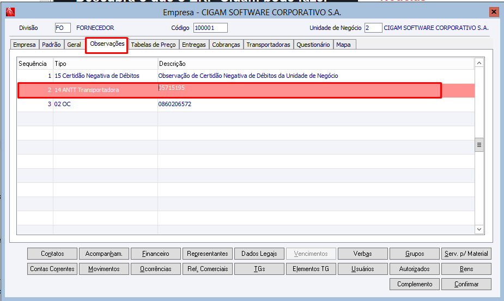Open the Usuários button
This screenshot has width=504, height=301.
point(363,269)
